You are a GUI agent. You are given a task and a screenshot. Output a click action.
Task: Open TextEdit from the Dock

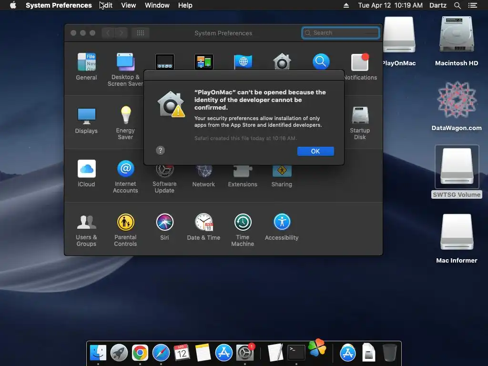click(x=275, y=353)
